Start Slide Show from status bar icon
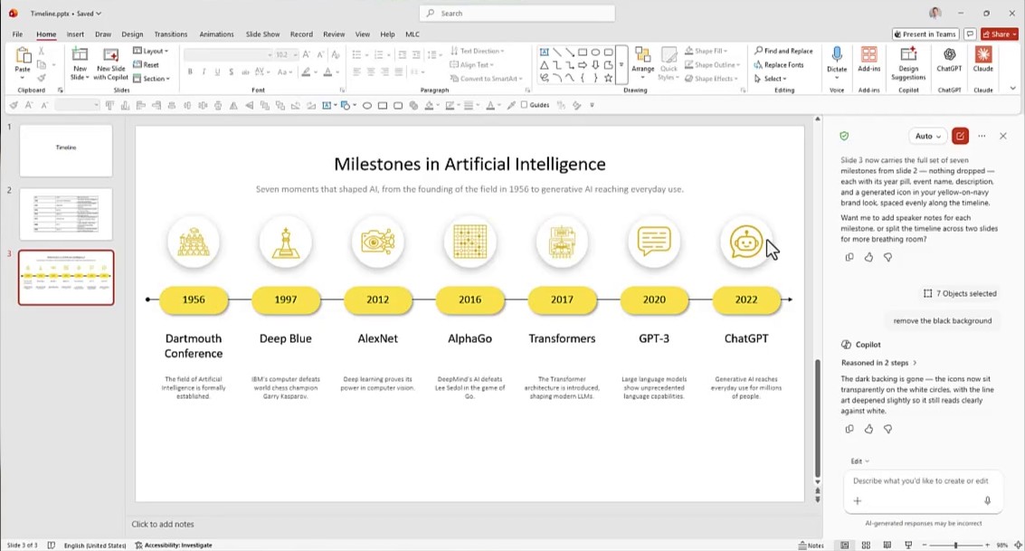Viewport: 1025px width, 551px height. [x=908, y=545]
